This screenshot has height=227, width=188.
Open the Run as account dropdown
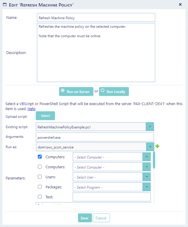coord(150,147)
